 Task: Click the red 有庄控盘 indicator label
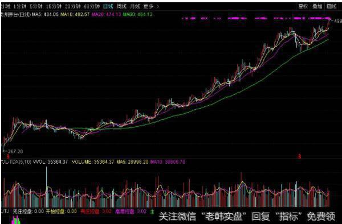tap(96, 211)
